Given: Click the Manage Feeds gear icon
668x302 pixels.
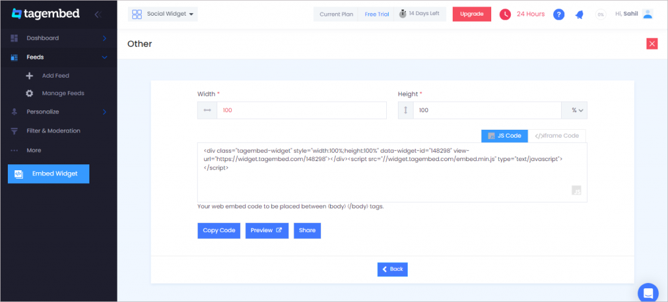Looking at the screenshot, I should (x=29, y=93).
